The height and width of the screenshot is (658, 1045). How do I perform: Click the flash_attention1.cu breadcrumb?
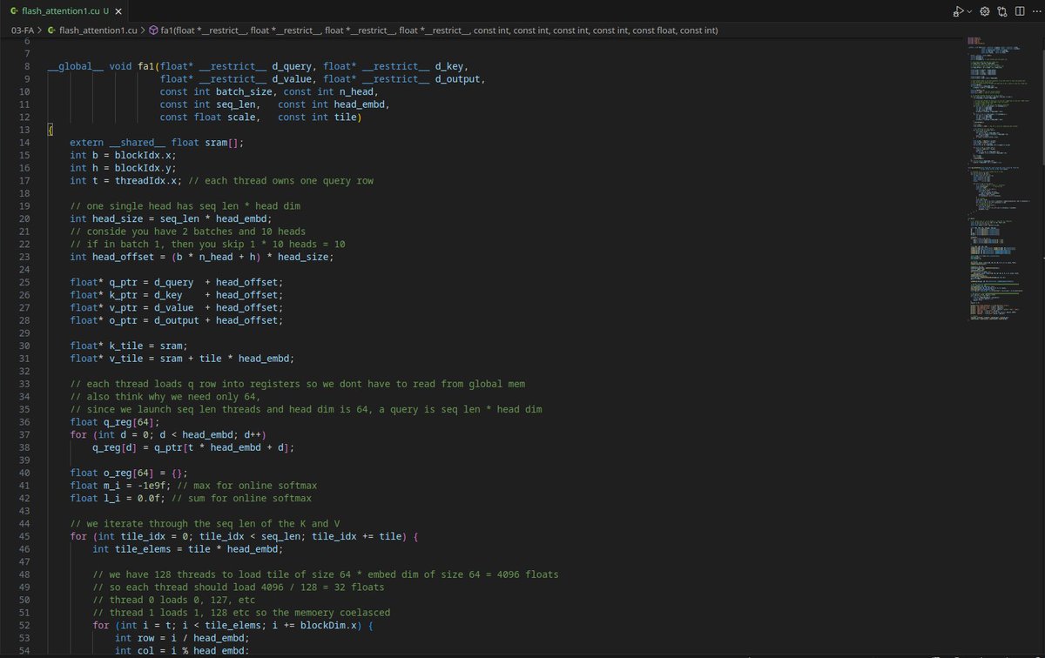tap(98, 30)
